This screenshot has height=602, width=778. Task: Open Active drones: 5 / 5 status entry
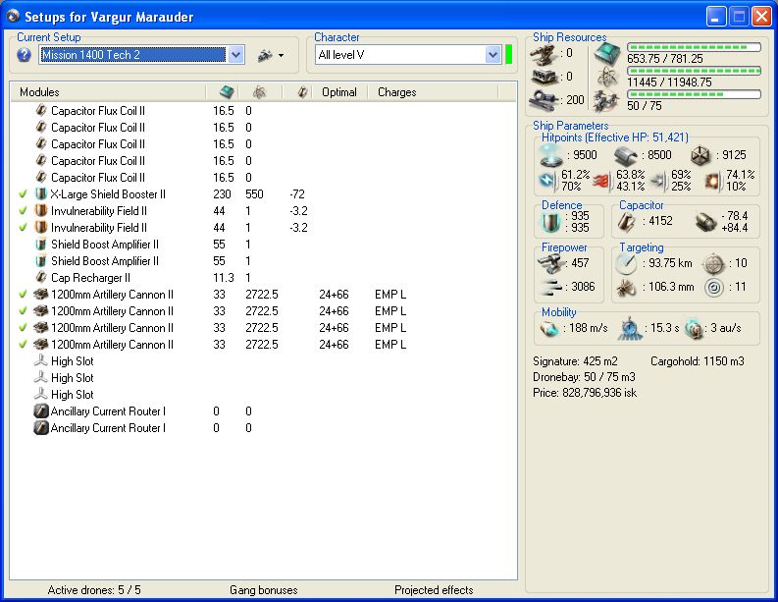tap(94, 590)
